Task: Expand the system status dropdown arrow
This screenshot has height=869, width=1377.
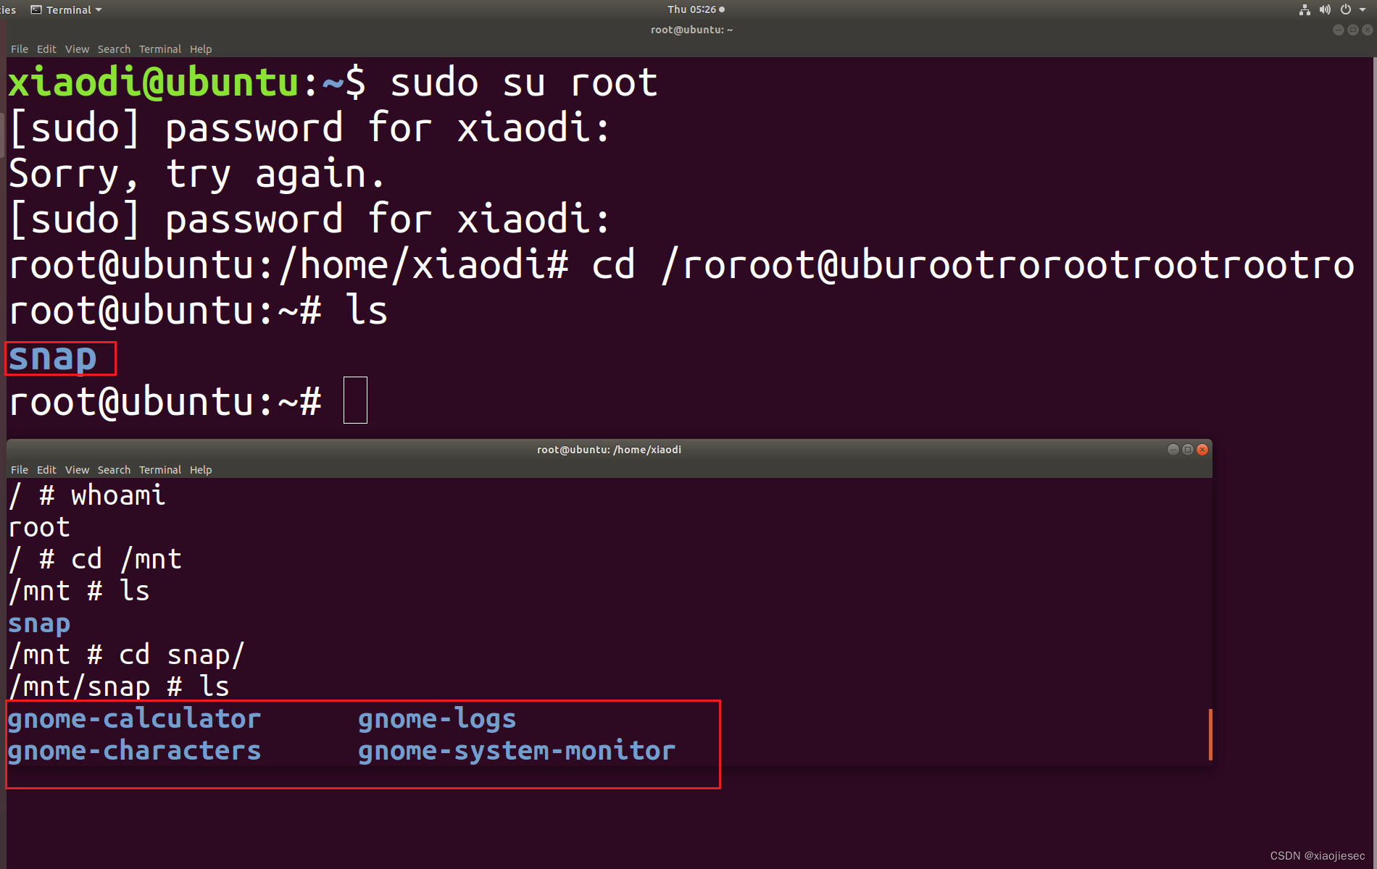Action: point(1362,9)
